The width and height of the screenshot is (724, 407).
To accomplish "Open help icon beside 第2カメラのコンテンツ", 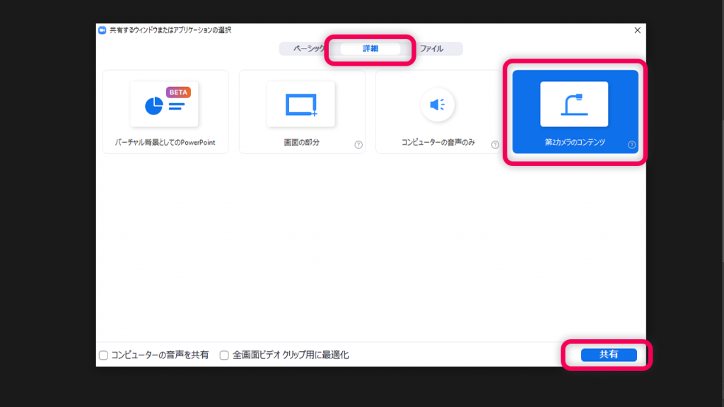I will [x=631, y=145].
